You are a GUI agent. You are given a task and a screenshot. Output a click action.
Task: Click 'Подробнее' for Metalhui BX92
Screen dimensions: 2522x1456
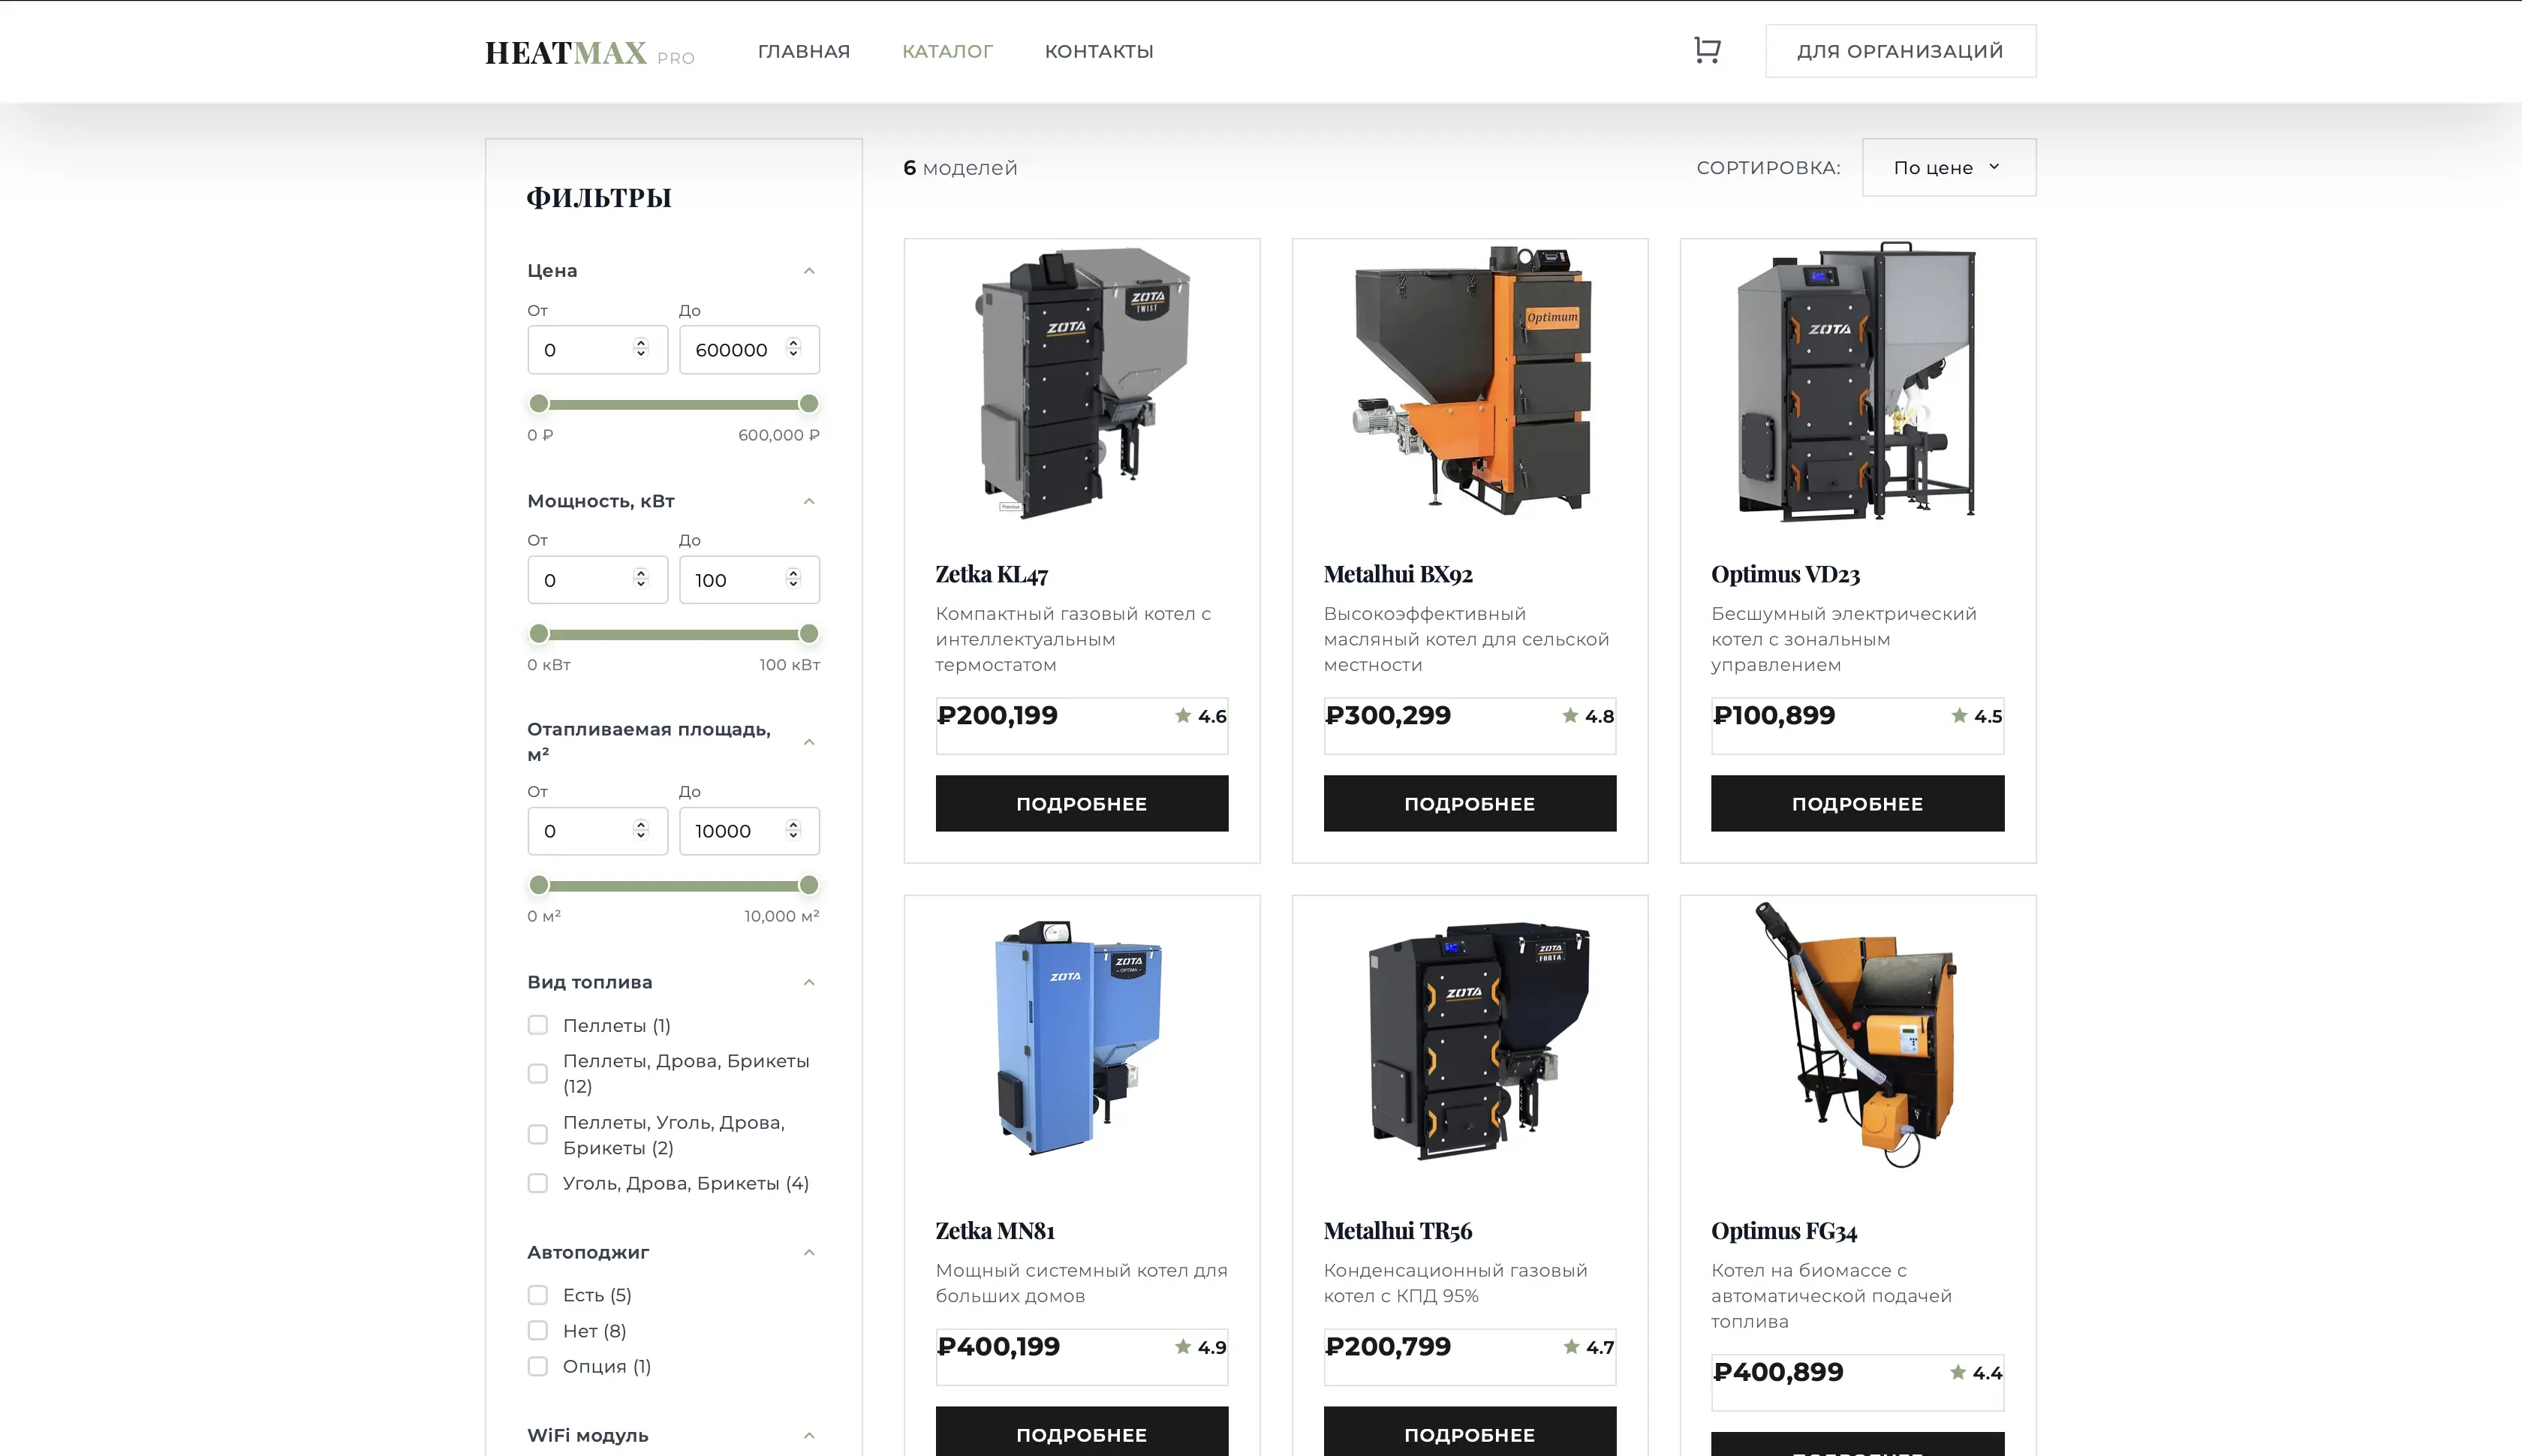click(1469, 803)
